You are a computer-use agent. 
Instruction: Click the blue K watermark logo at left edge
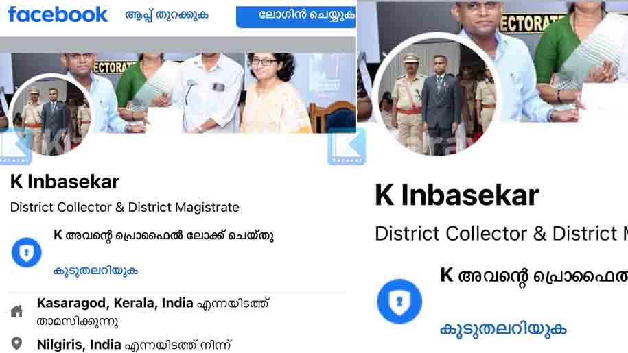click(15, 147)
